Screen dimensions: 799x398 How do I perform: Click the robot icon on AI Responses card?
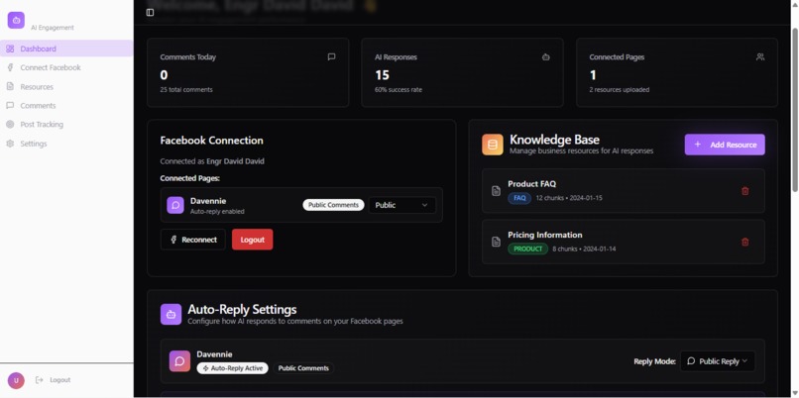(546, 57)
